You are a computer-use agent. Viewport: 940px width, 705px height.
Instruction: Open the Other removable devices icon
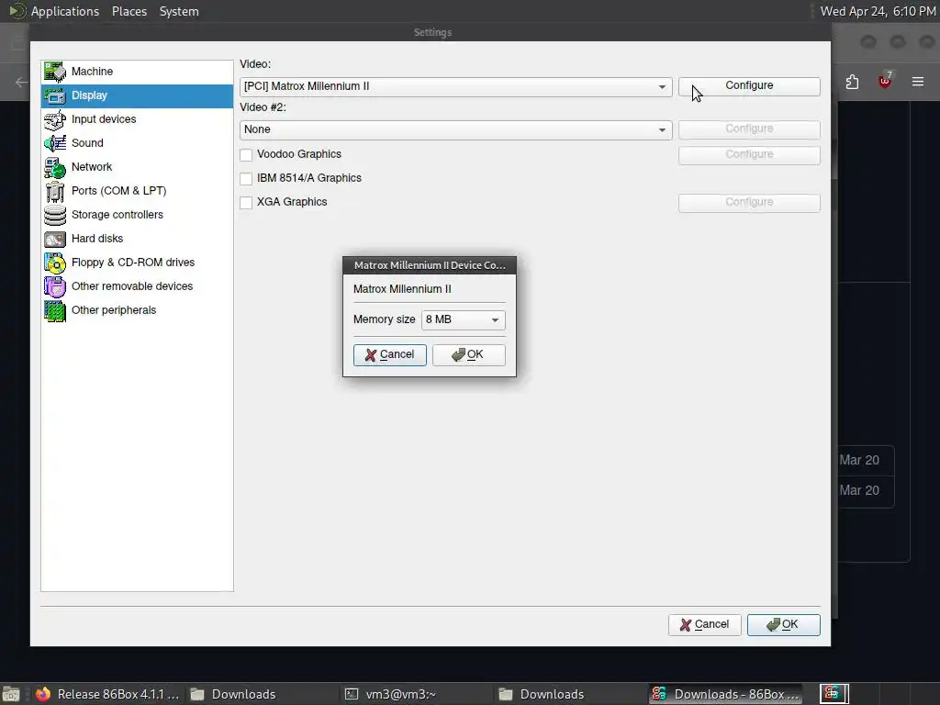(x=54, y=286)
